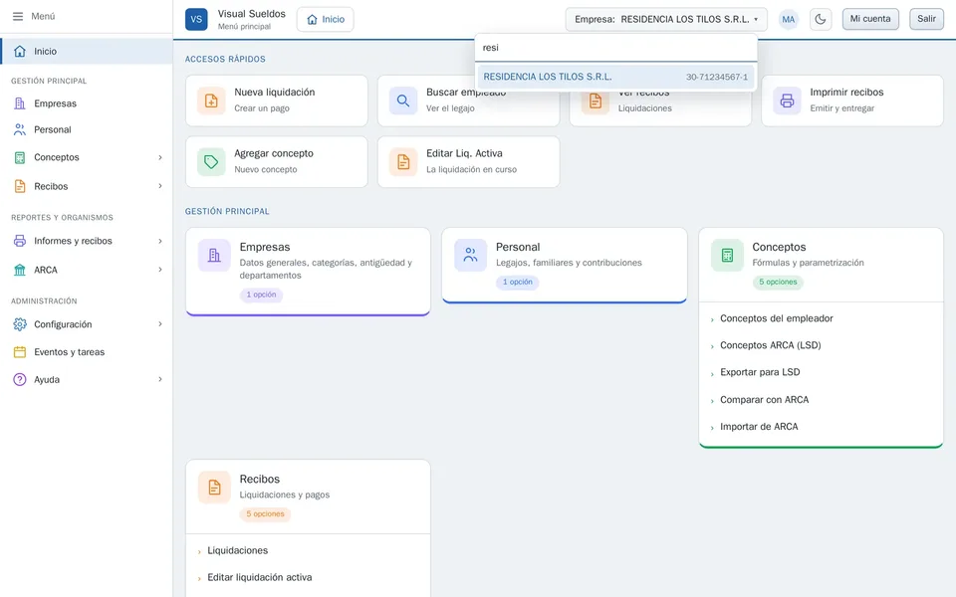
Task: Click the Recibos document icon in sidebar
Action: tap(20, 186)
